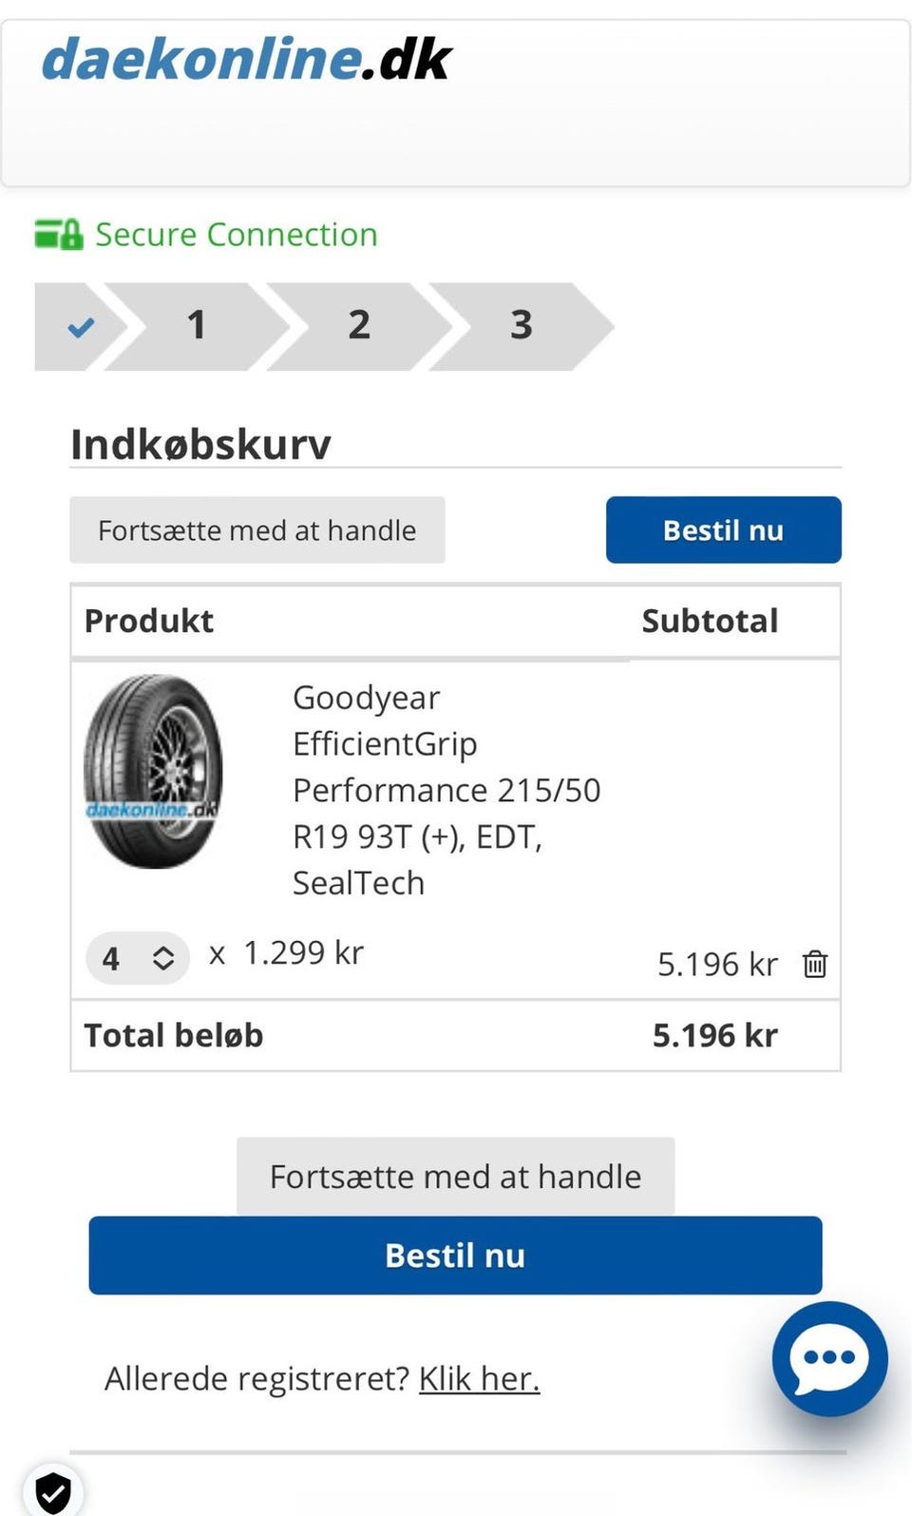Click the black shield trust badge
This screenshot has width=912, height=1516.
[53, 1491]
